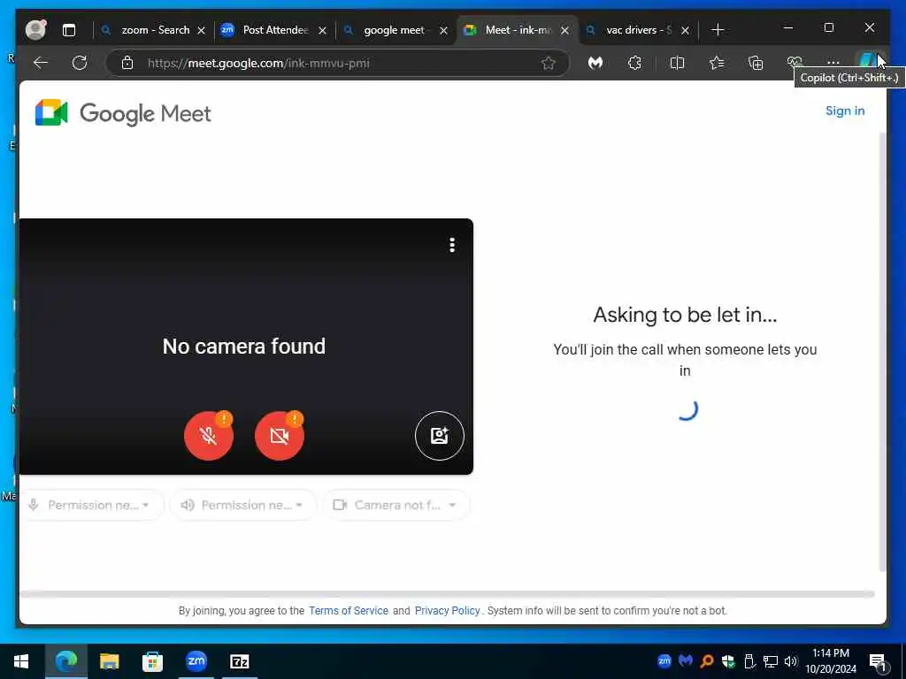Screen dimensions: 906x679
Task: Close the vac drivers tab
Action: (x=685, y=30)
